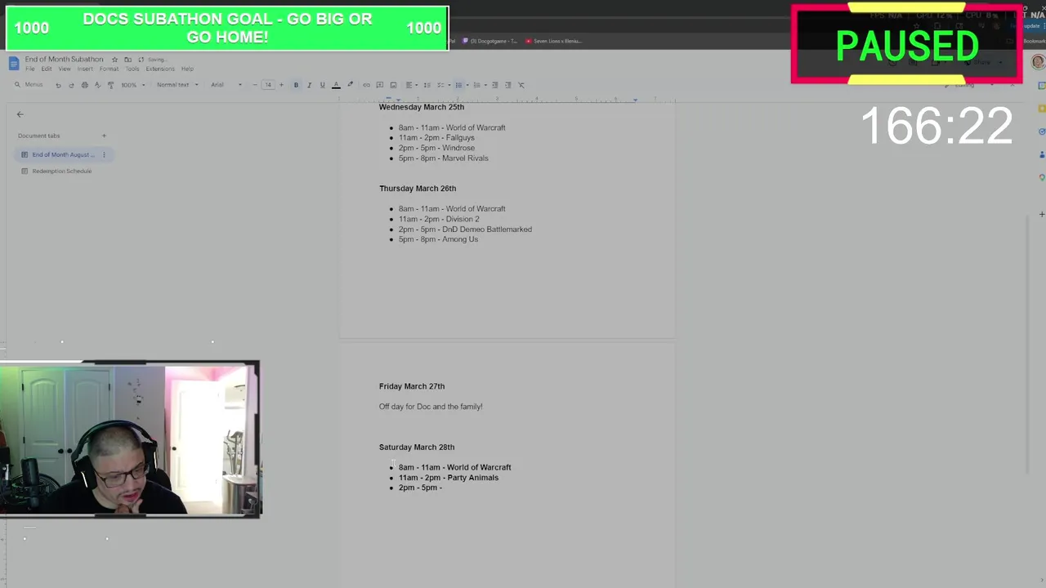Expand bulleted list options arrow
This screenshot has height=588, width=1046.
[x=467, y=85]
